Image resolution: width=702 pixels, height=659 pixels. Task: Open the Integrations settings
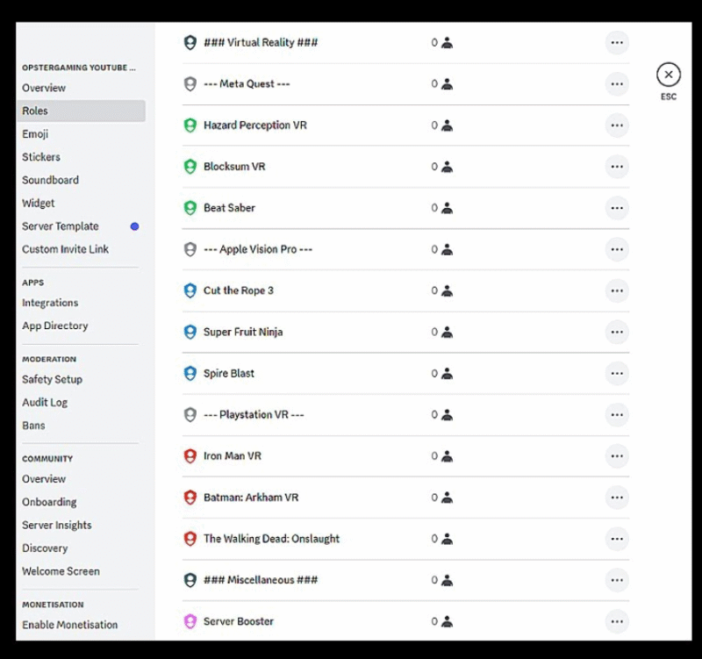click(50, 303)
